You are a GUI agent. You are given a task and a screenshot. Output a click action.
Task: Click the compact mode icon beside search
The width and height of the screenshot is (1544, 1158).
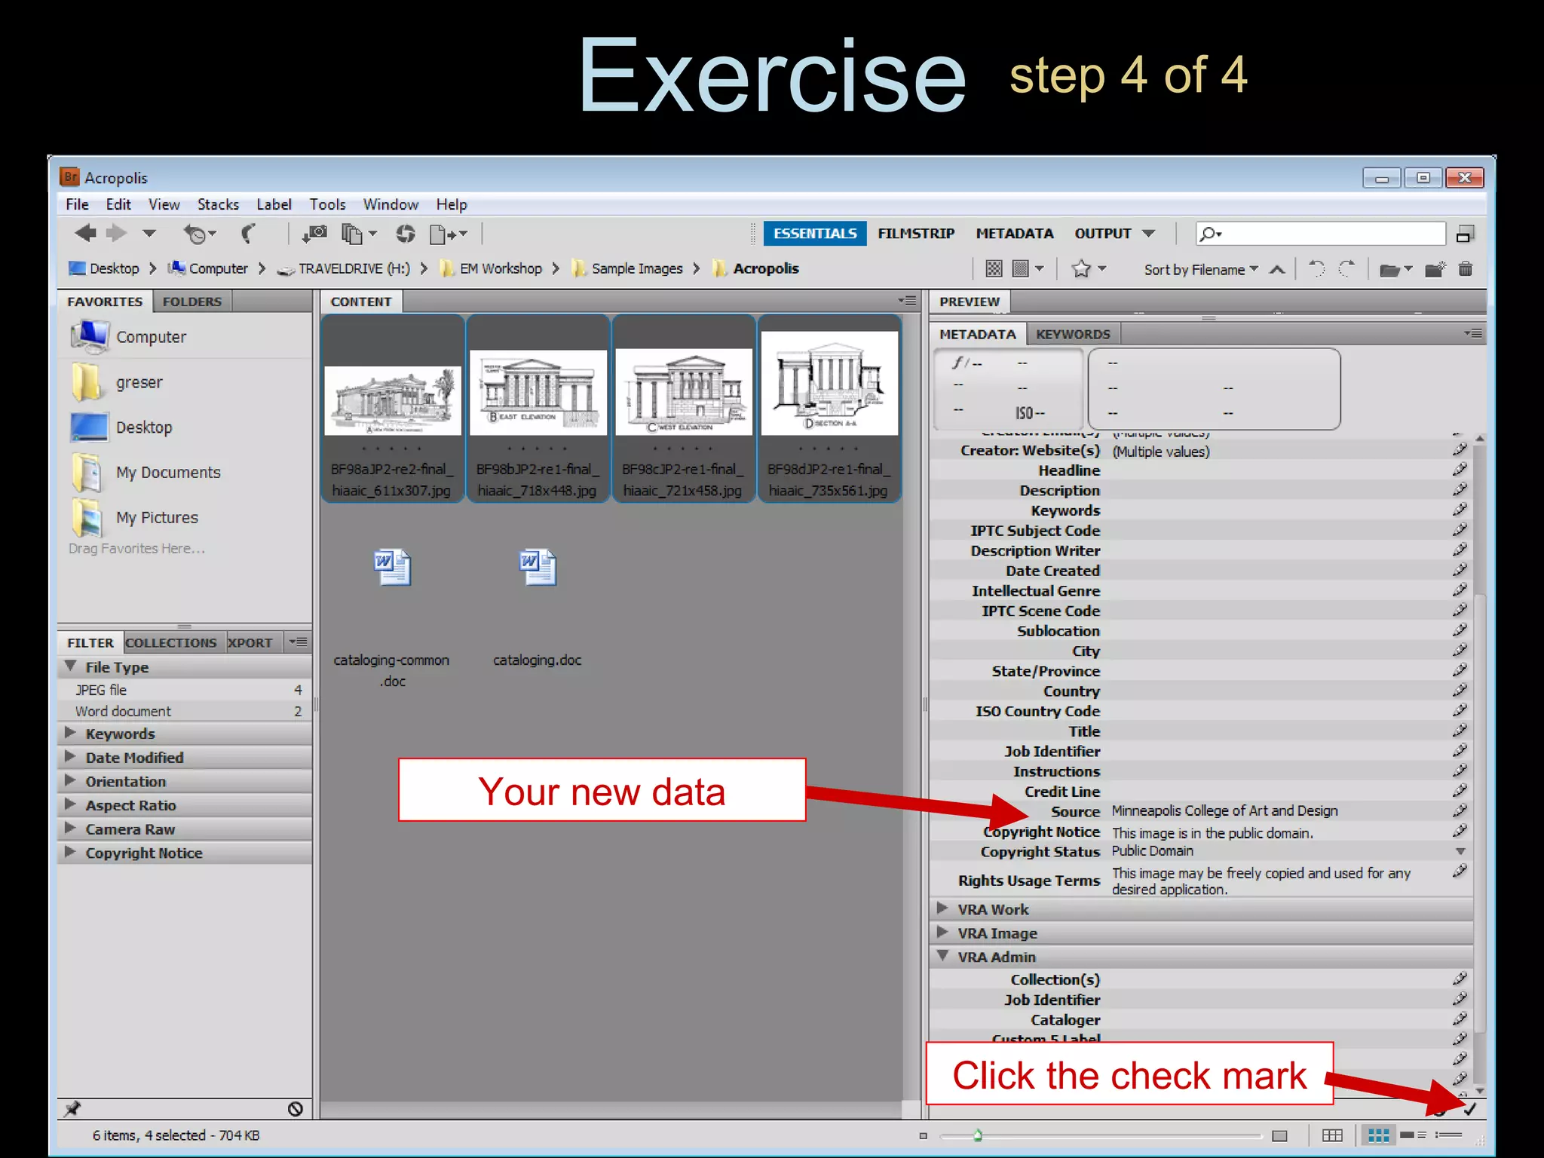1465,234
